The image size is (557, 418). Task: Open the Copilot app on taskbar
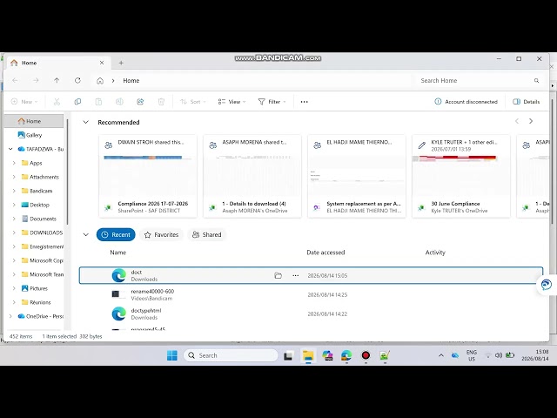pos(327,355)
